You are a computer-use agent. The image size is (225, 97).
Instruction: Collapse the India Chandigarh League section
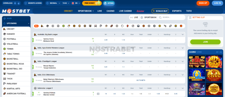183,61
